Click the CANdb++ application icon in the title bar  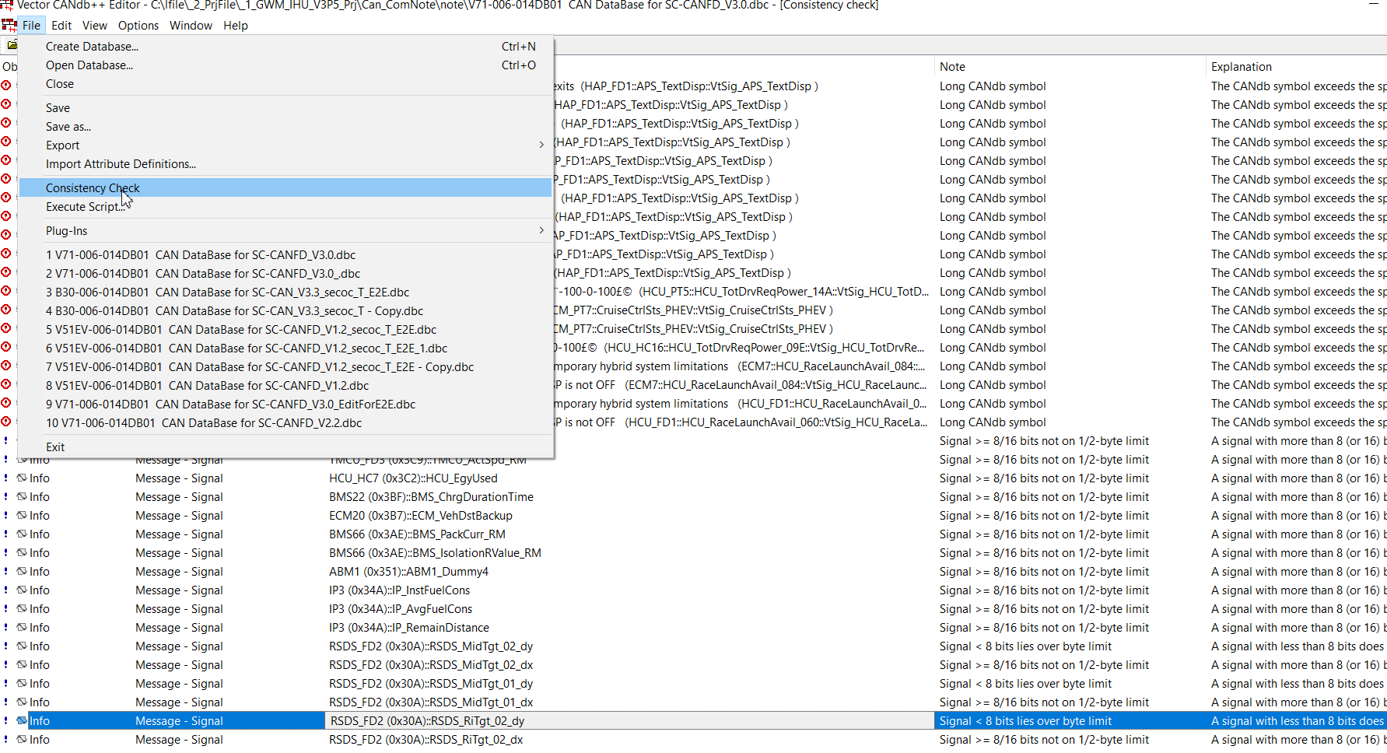click(x=8, y=5)
